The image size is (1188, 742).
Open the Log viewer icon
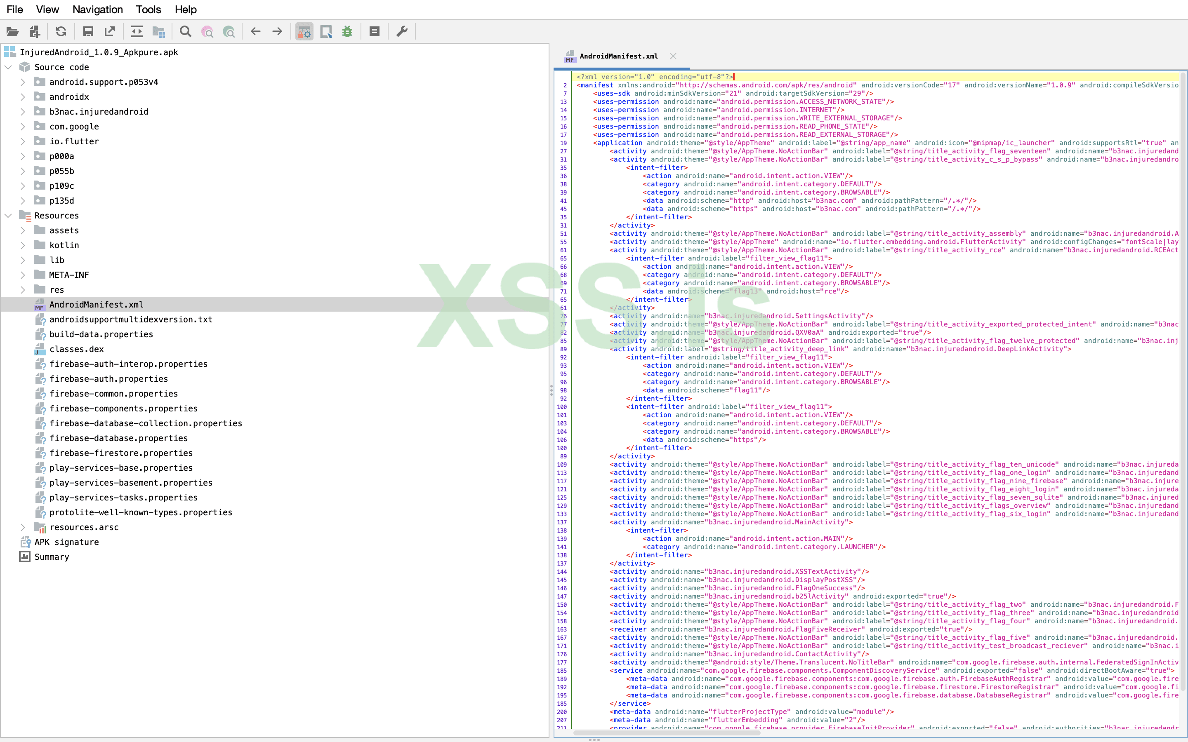tap(374, 32)
